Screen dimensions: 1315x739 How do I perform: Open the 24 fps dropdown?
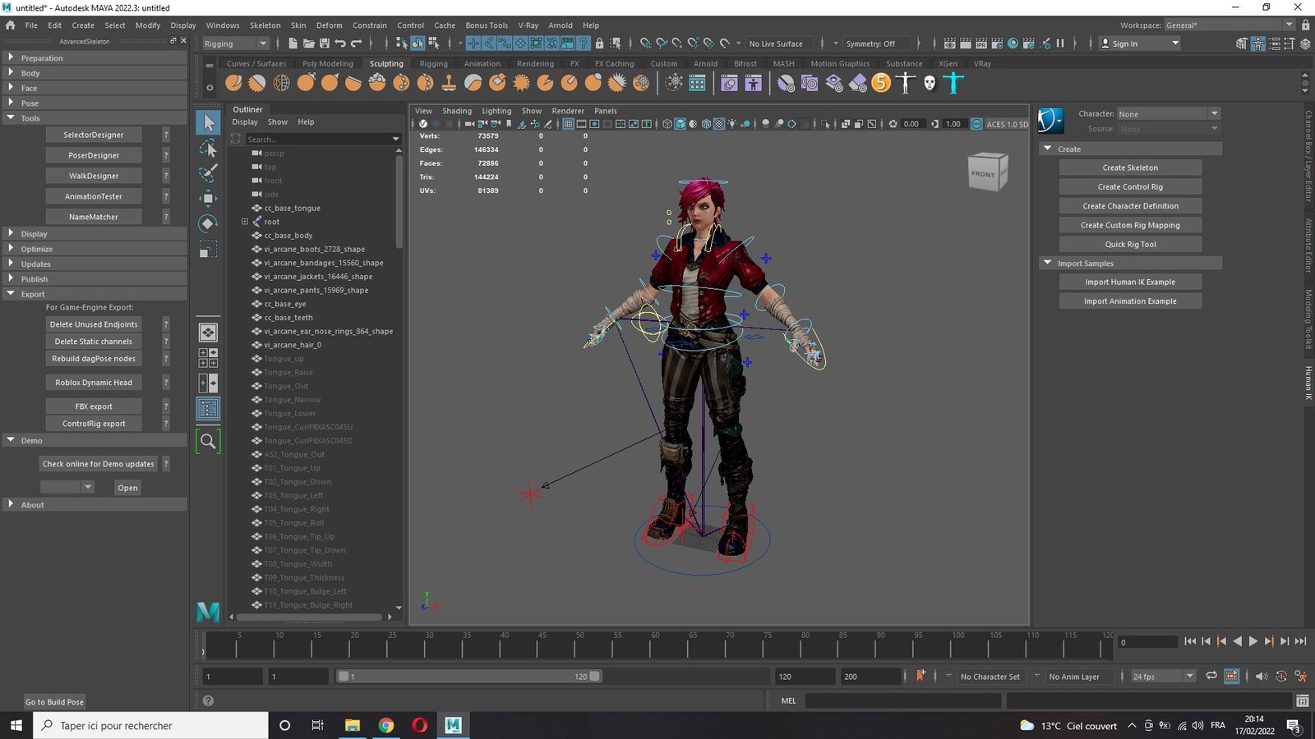[1163, 677]
